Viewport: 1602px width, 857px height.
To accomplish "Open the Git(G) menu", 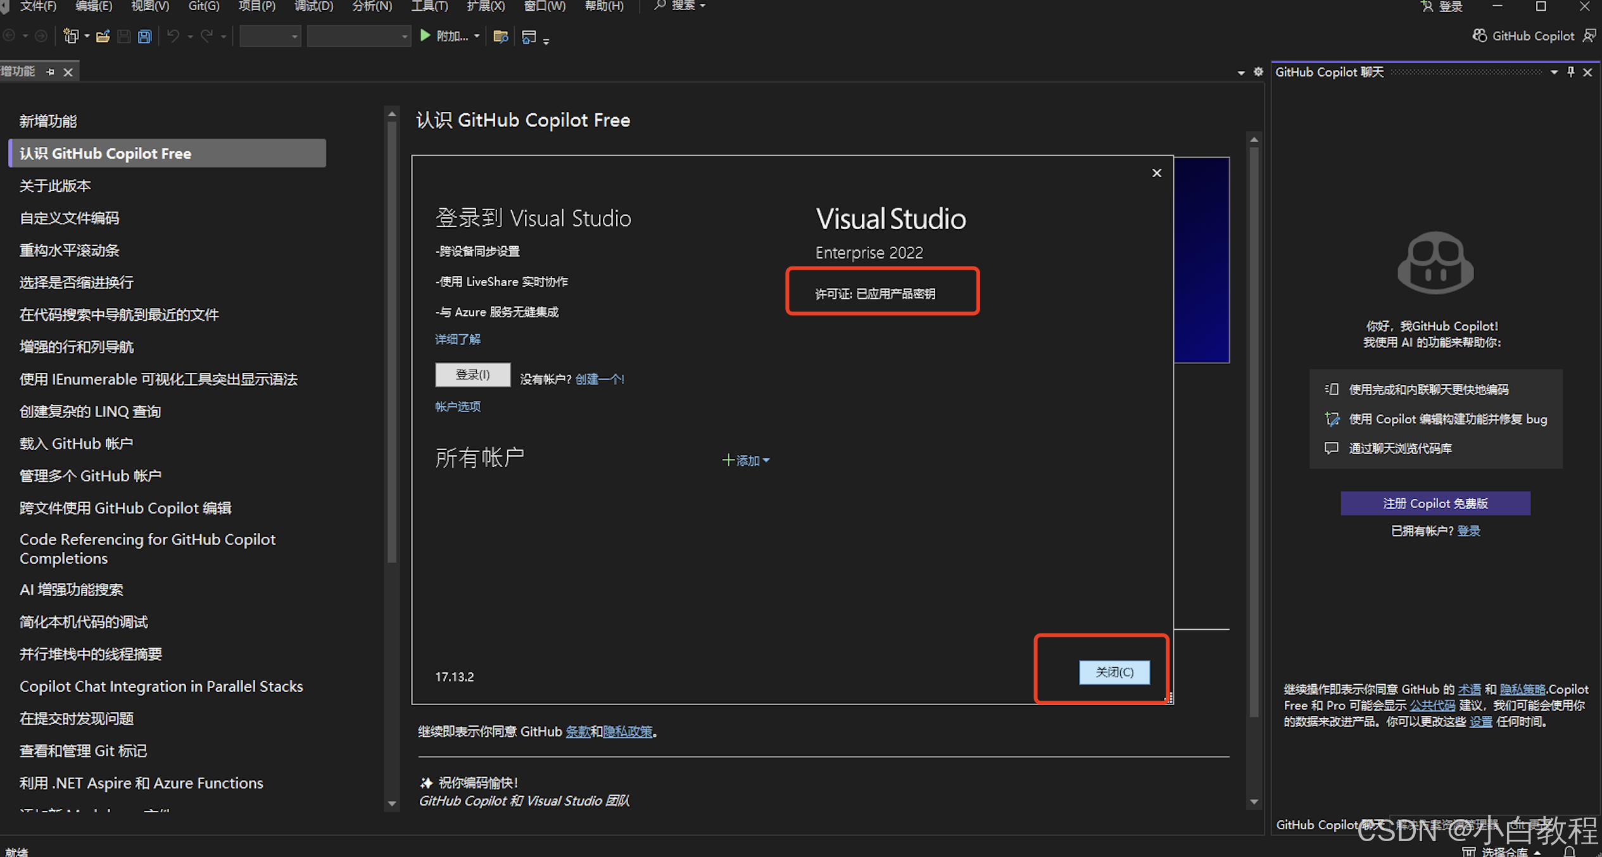I will pos(204,6).
